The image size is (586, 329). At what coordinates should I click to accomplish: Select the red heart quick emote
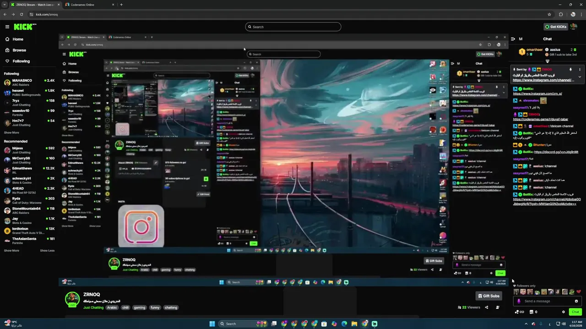click(x=578, y=292)
